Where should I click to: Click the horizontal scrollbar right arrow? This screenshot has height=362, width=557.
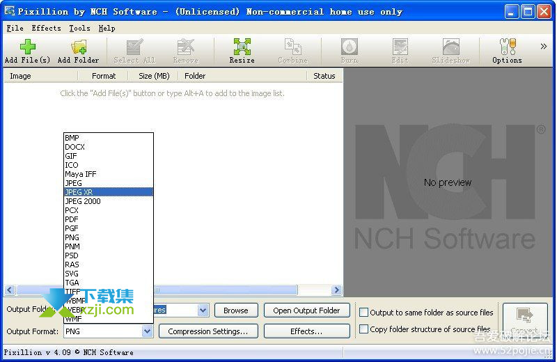coord(336,290)
